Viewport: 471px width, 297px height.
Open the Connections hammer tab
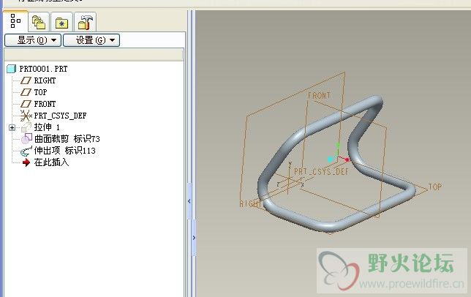[x=85, y=22]
